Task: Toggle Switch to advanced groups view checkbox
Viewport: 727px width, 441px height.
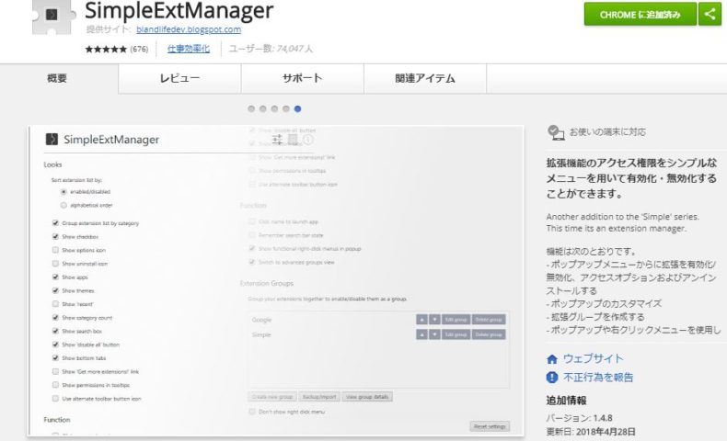Action: pos(252,262)
